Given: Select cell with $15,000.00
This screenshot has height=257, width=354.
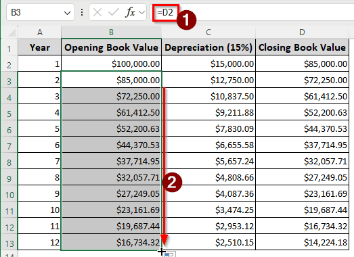Looking at the screenshot, I should pyautogui.click(x=208, y=64).
